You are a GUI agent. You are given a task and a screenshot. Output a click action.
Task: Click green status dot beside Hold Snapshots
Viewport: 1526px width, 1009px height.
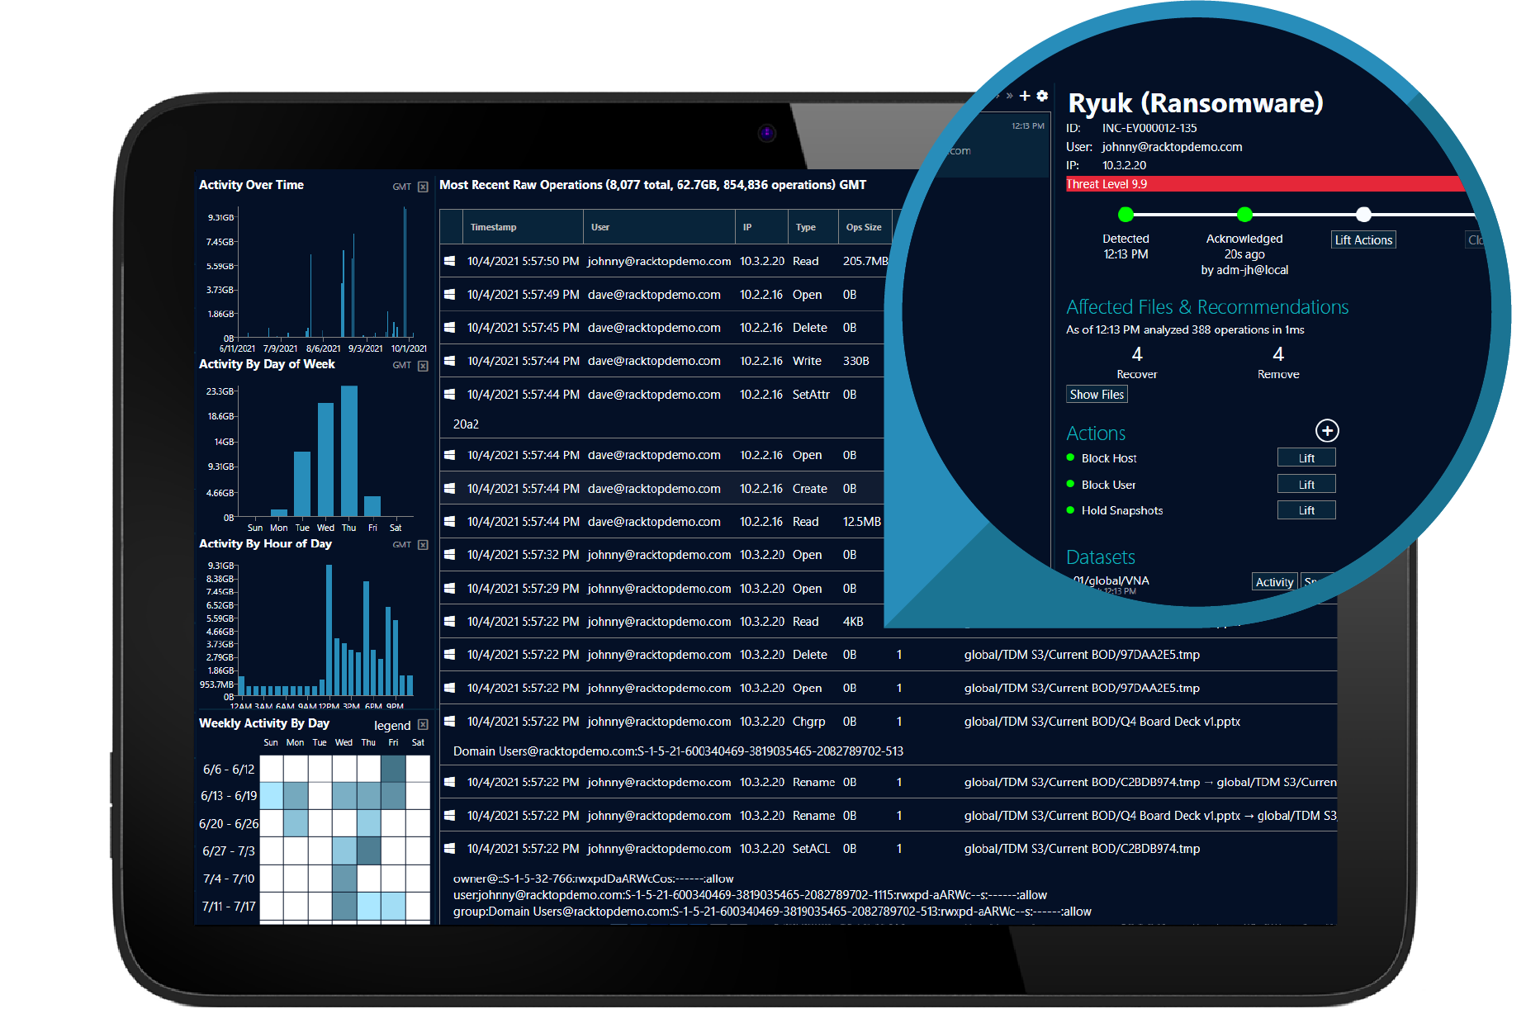tap(1071, 510)
